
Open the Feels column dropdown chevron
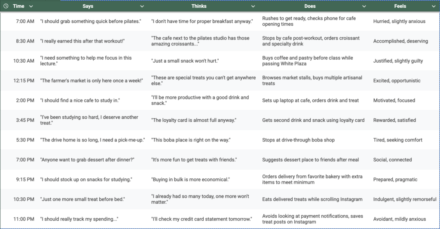[x=434, y=6]
